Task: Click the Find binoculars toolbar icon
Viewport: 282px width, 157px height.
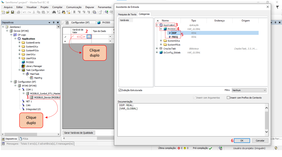Action: tap(54, 12)
